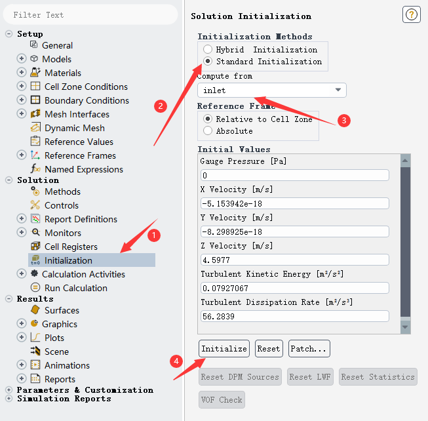The height and width of the screenshot is (421, 428).
Task: Choose Absolute reference frame option
Action: pyautogui.click(x=208, y=131)
